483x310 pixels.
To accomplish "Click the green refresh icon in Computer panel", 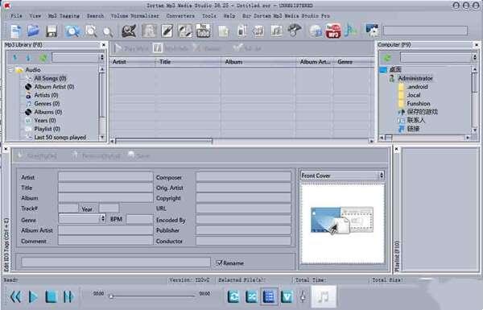I will (x=387, y=58).
